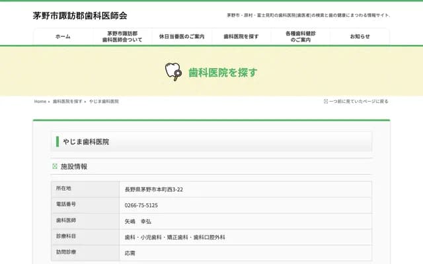Click the tooth with magnifier icon
The height and width of the screenshot is (264, 423).
tap(173, 72)
